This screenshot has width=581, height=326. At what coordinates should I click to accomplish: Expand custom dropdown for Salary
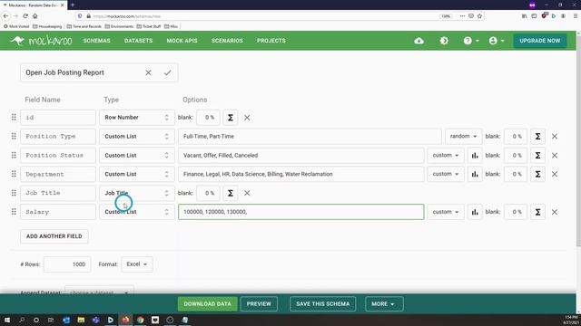pyautogui.click(x=446, y=212)
